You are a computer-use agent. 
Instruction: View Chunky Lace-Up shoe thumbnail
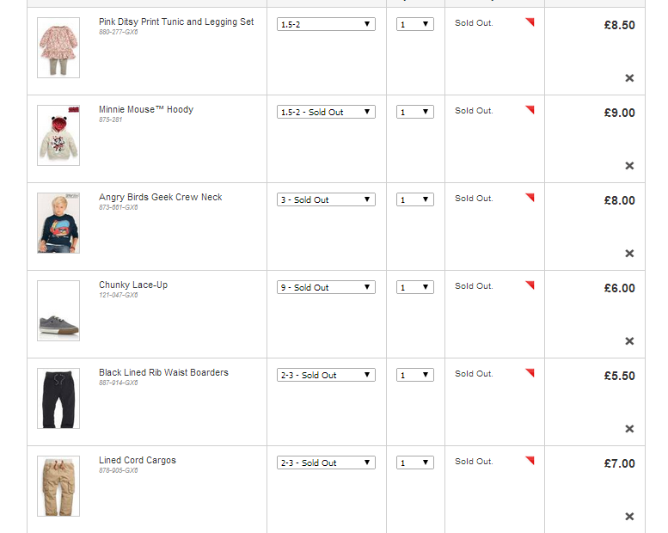[58, 310]
